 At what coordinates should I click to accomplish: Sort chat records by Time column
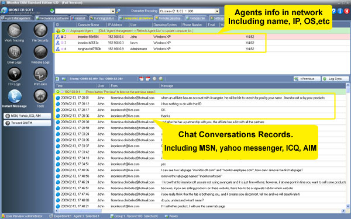[75, 86]
